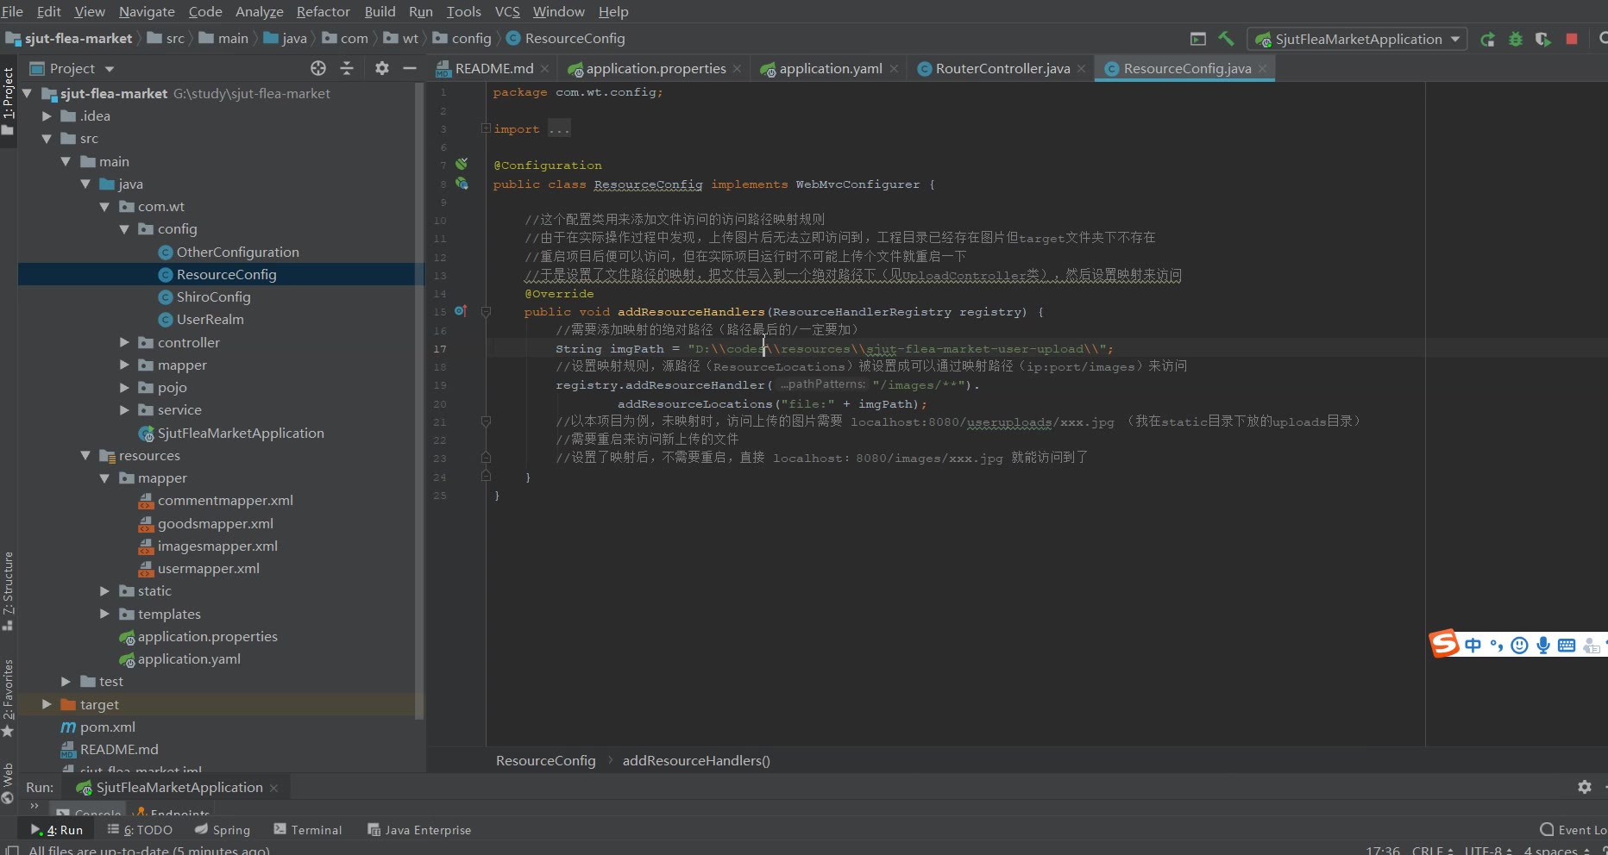The height and width of the screenshot is (855, 1608).
Task: Expand the controller package folder
Action: pos(124,342)
